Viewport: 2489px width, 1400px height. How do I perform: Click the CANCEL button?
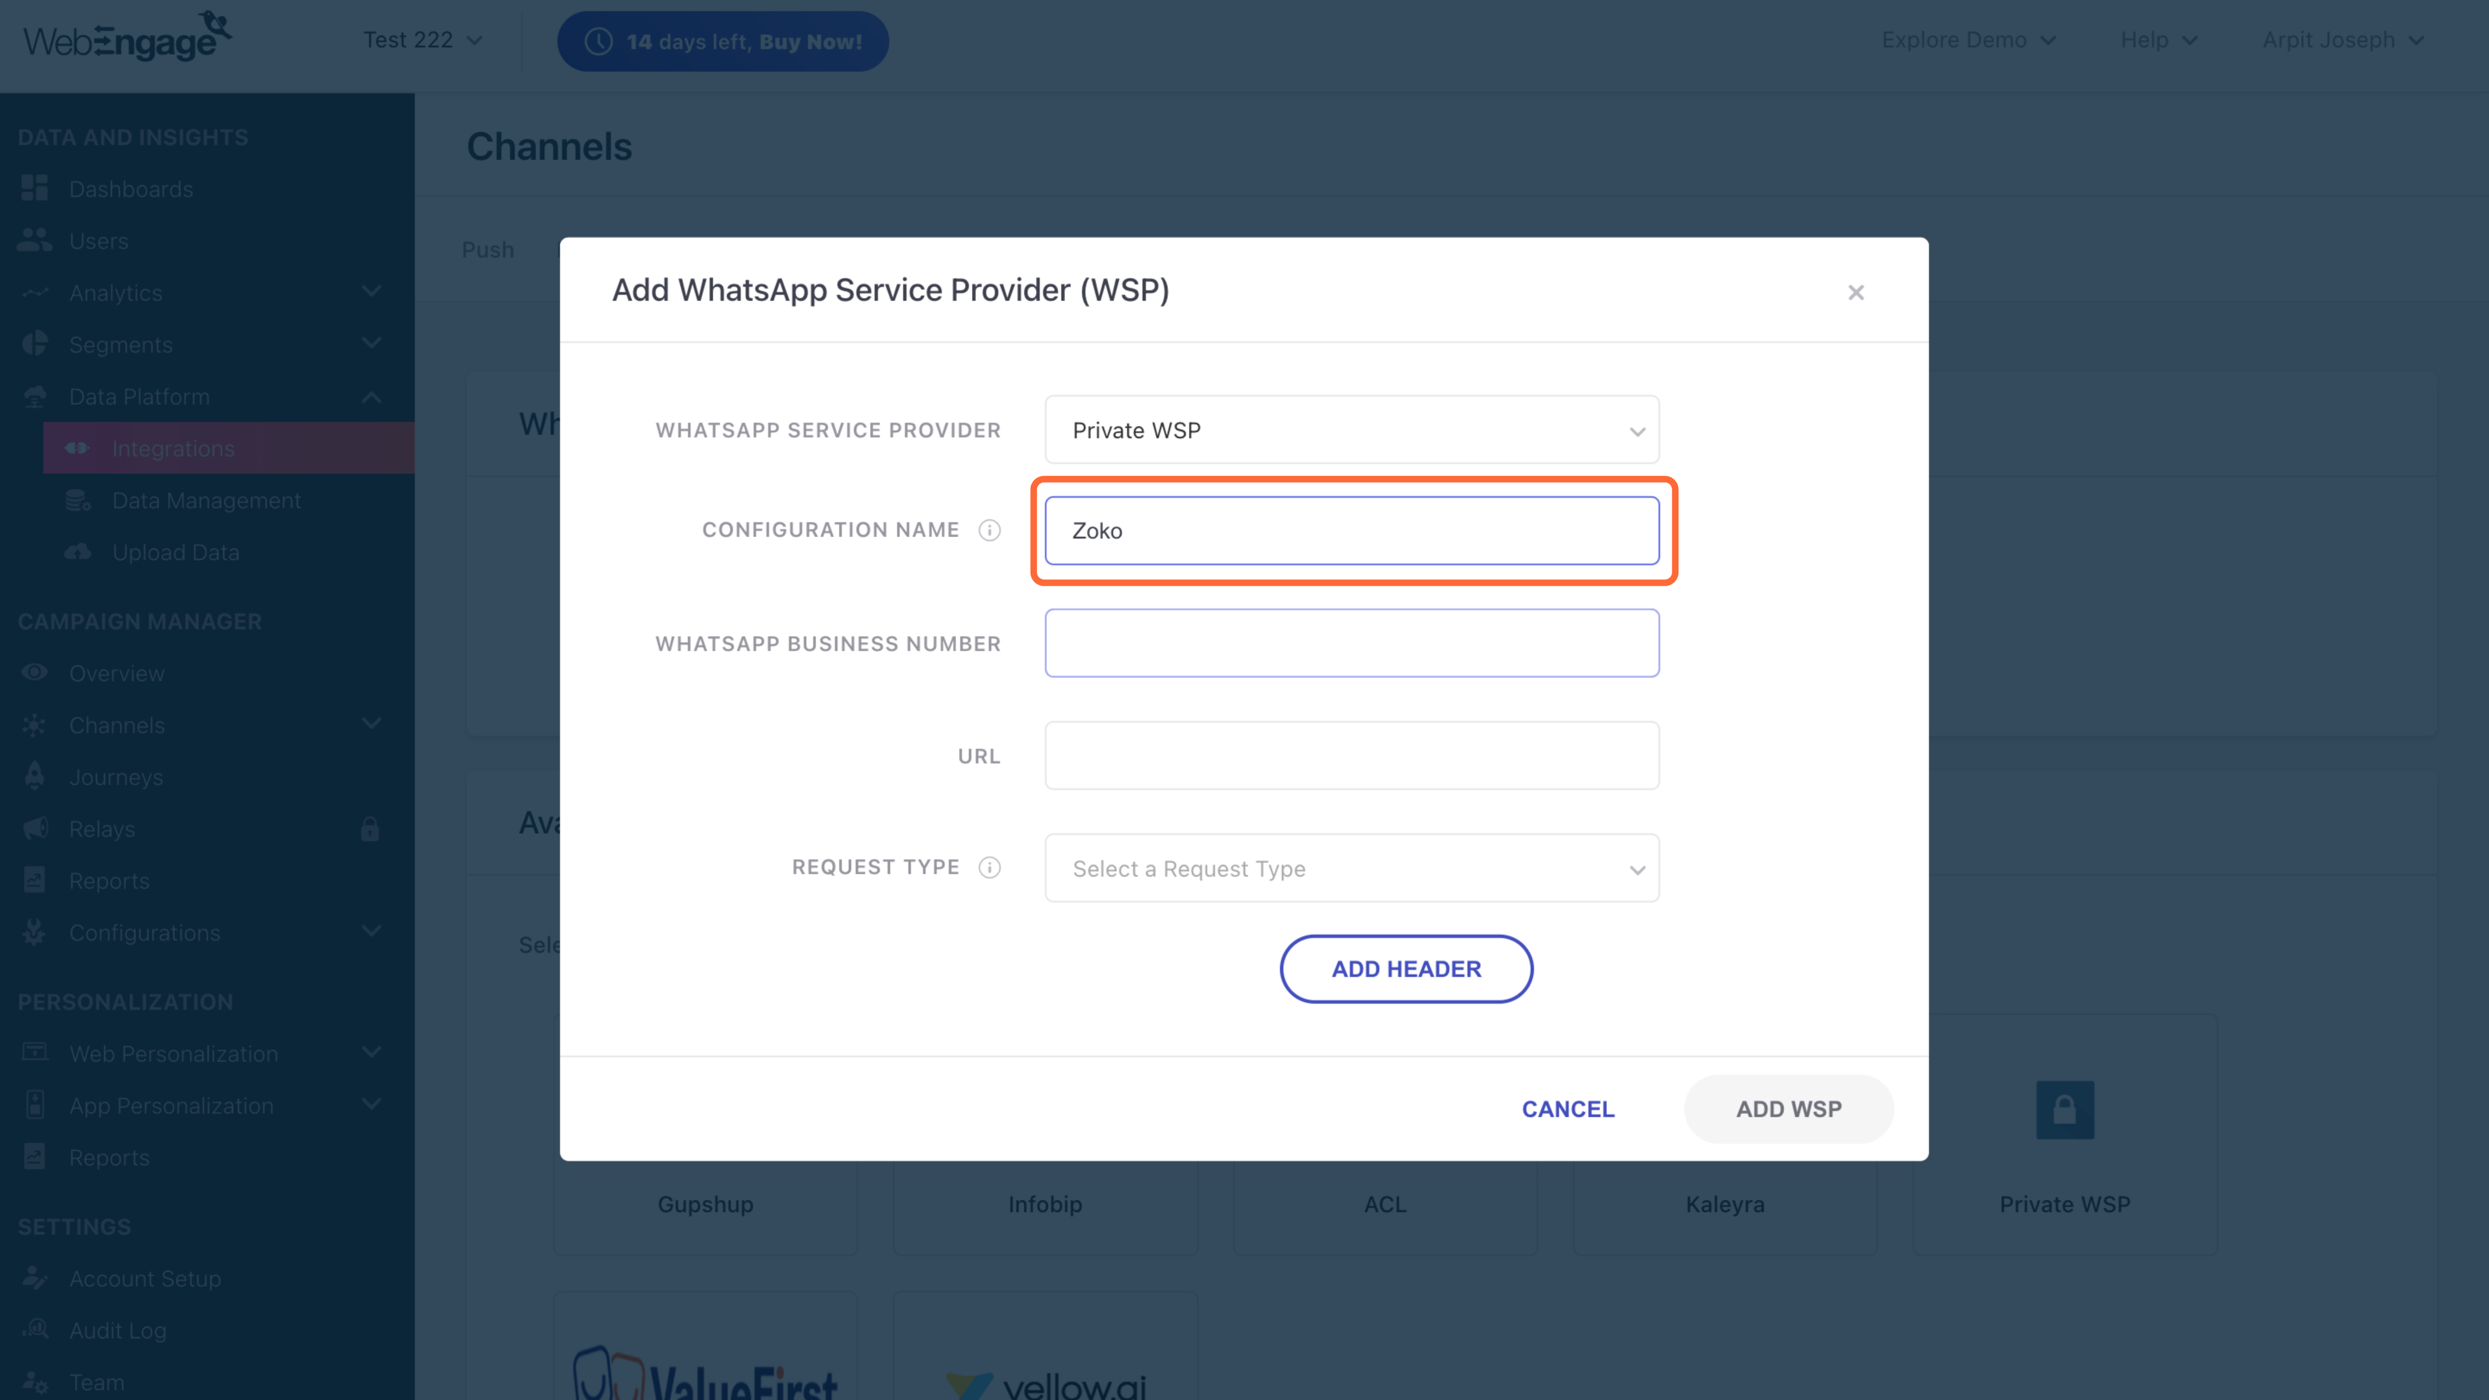(1567, 1109)
